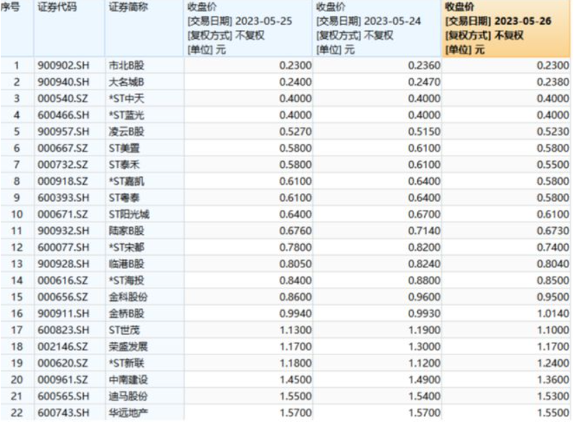This screenshot has width=574, height=426.
Task: Select the stock name 陆家B股
Action: point(126,231)
